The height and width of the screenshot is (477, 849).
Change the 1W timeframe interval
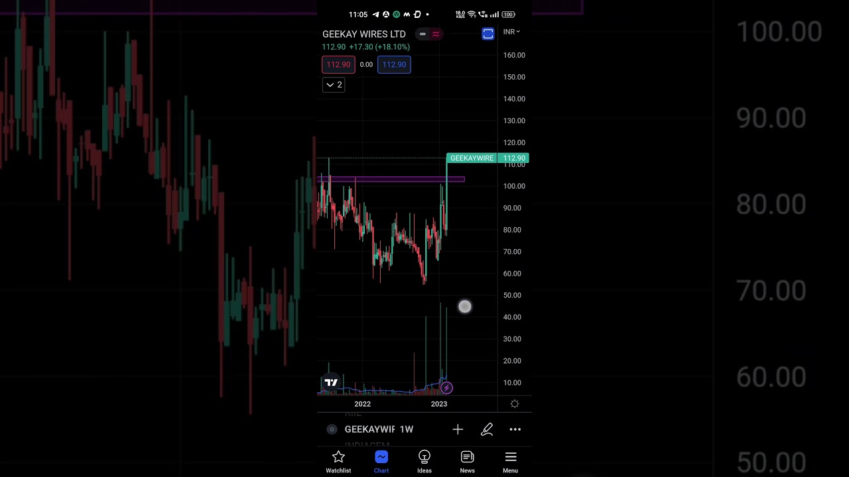pyautogui.click(x=407, y=429)
